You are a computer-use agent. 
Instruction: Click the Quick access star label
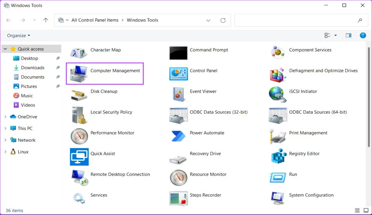[31, 49]
